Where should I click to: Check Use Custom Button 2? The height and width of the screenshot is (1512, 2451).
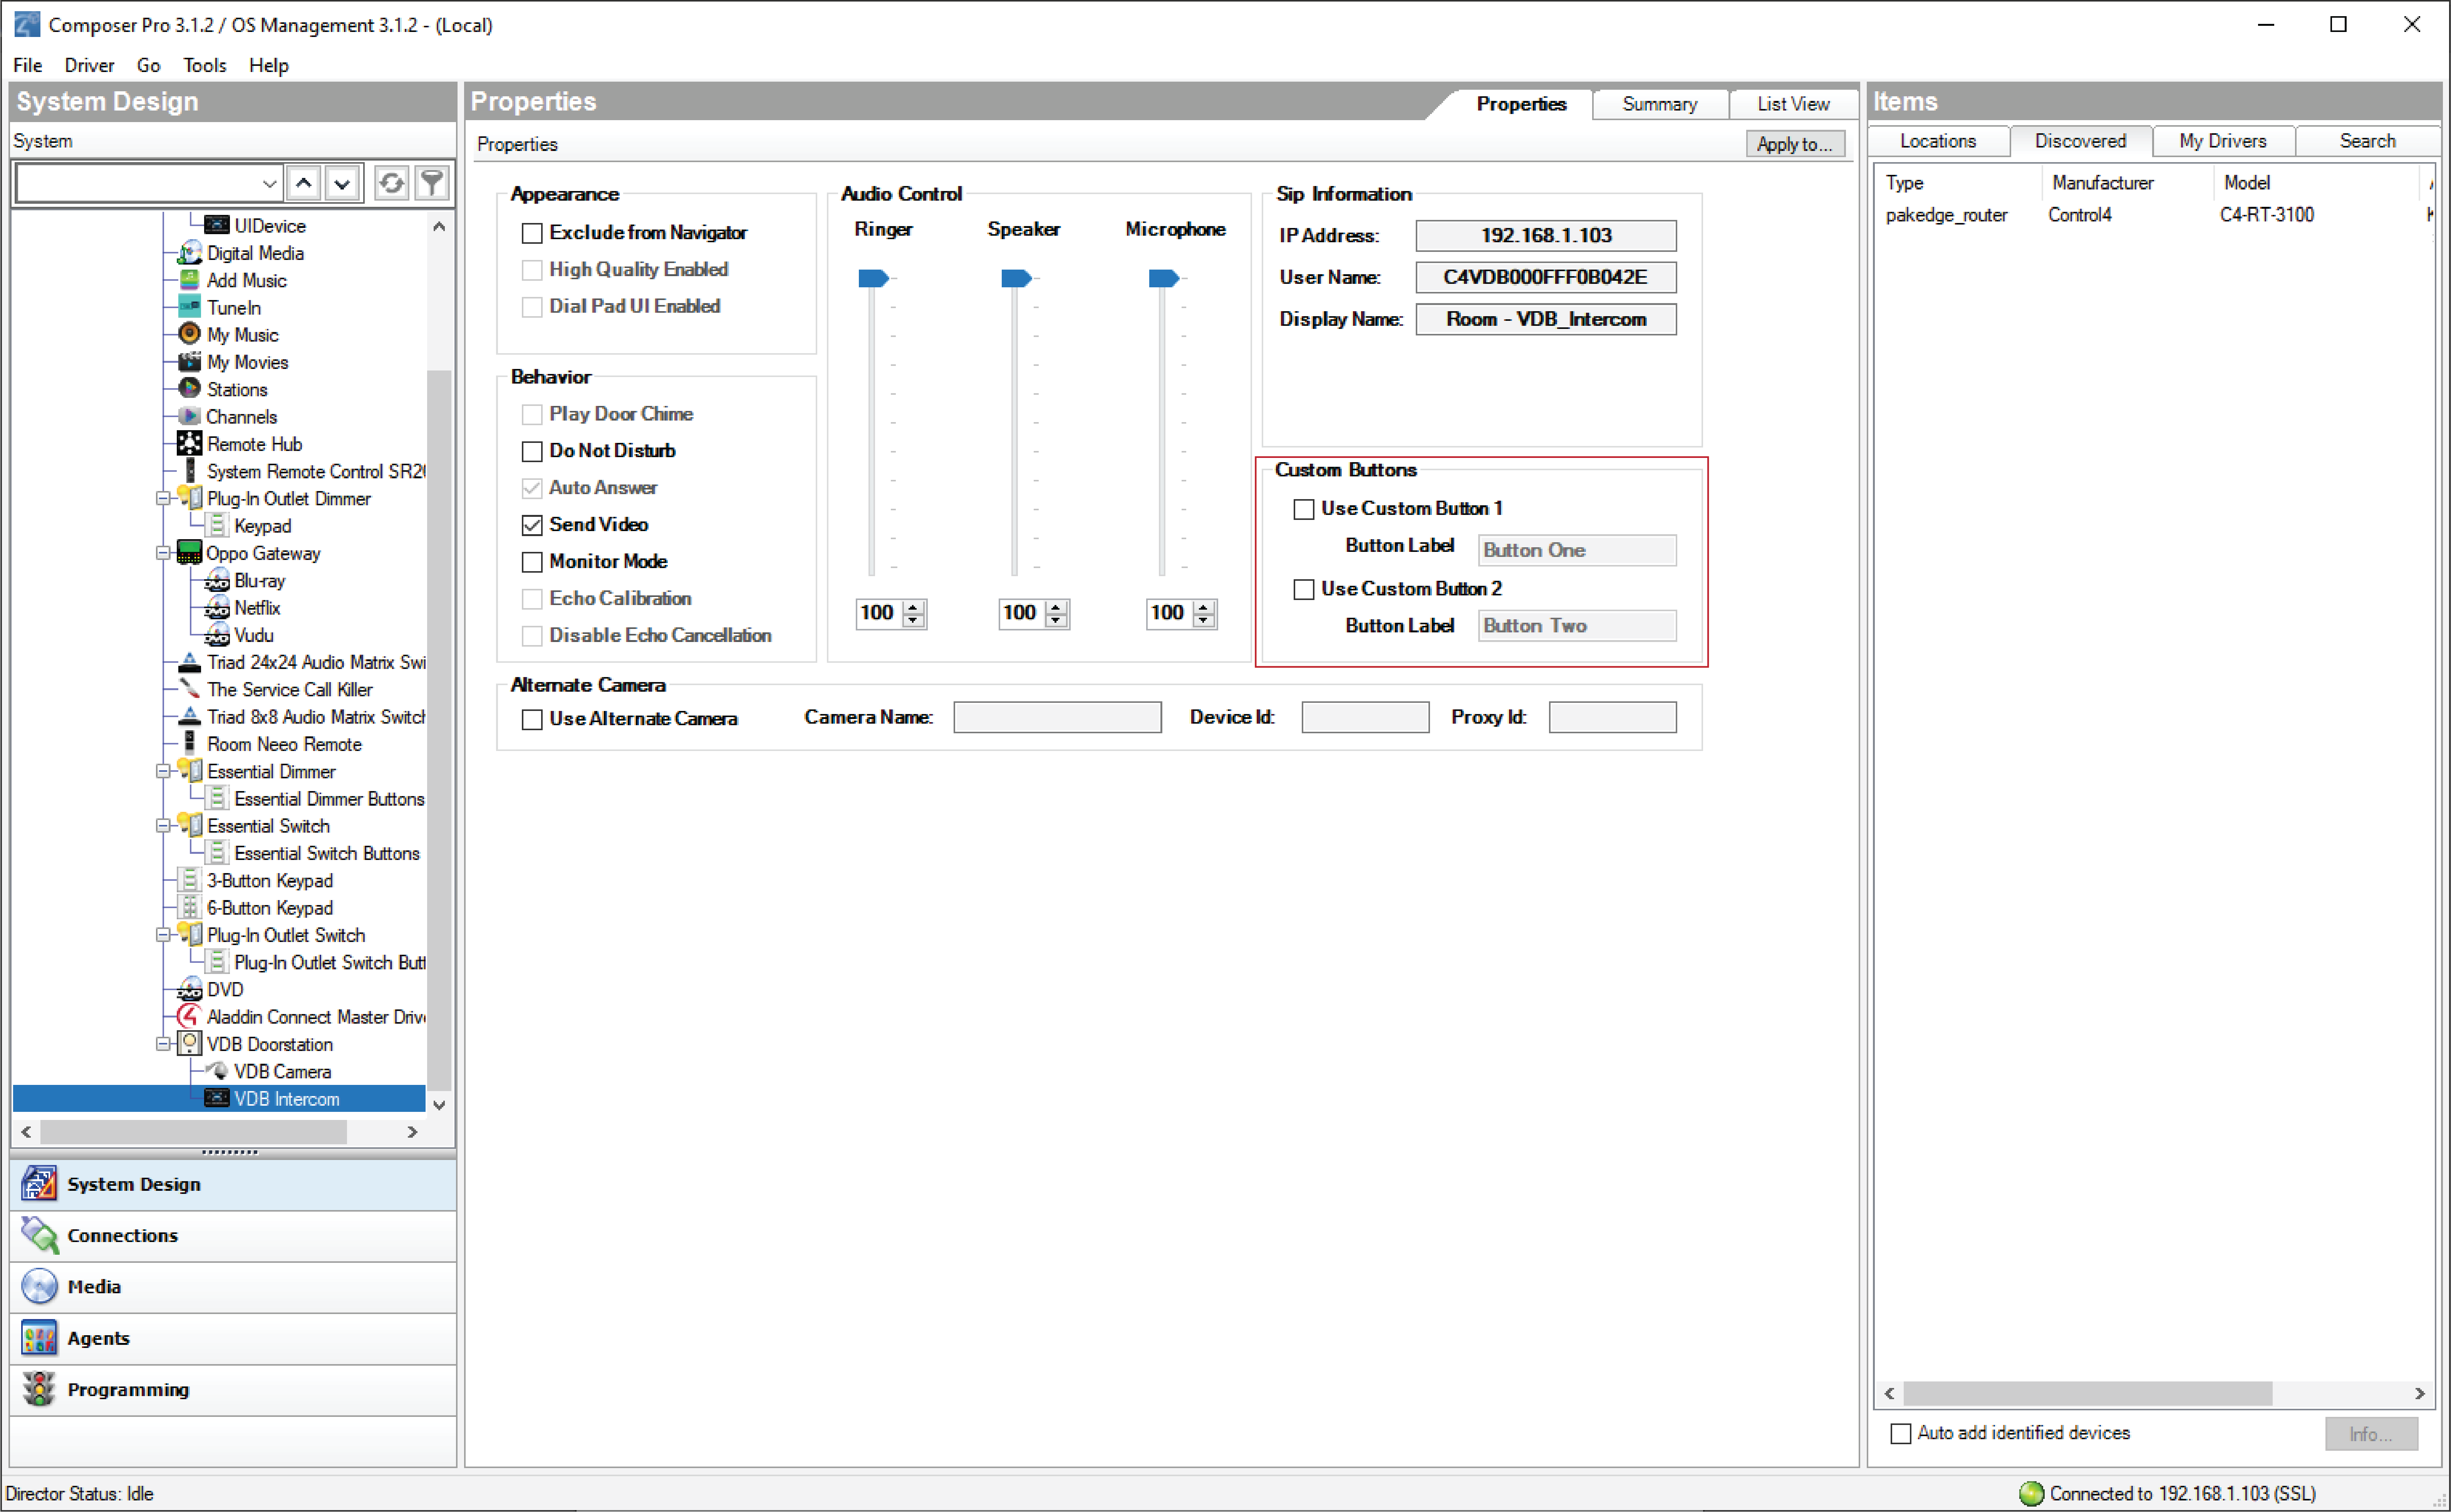click(x=1304, y=589)
